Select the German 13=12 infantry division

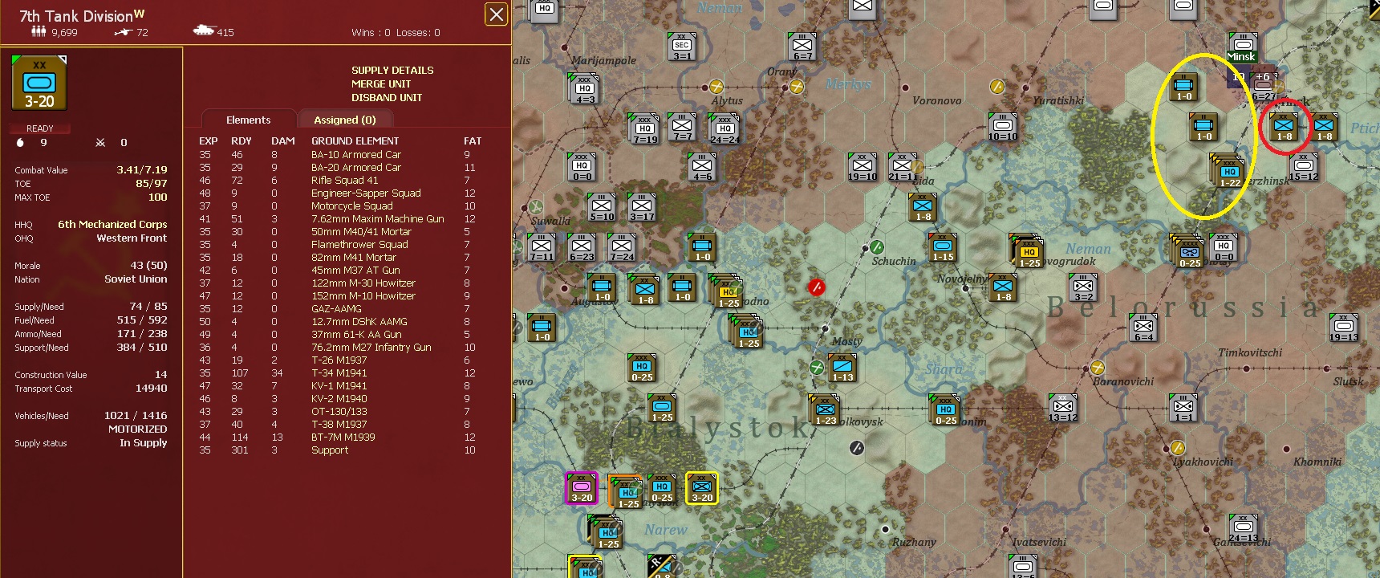pos(1063,409)
